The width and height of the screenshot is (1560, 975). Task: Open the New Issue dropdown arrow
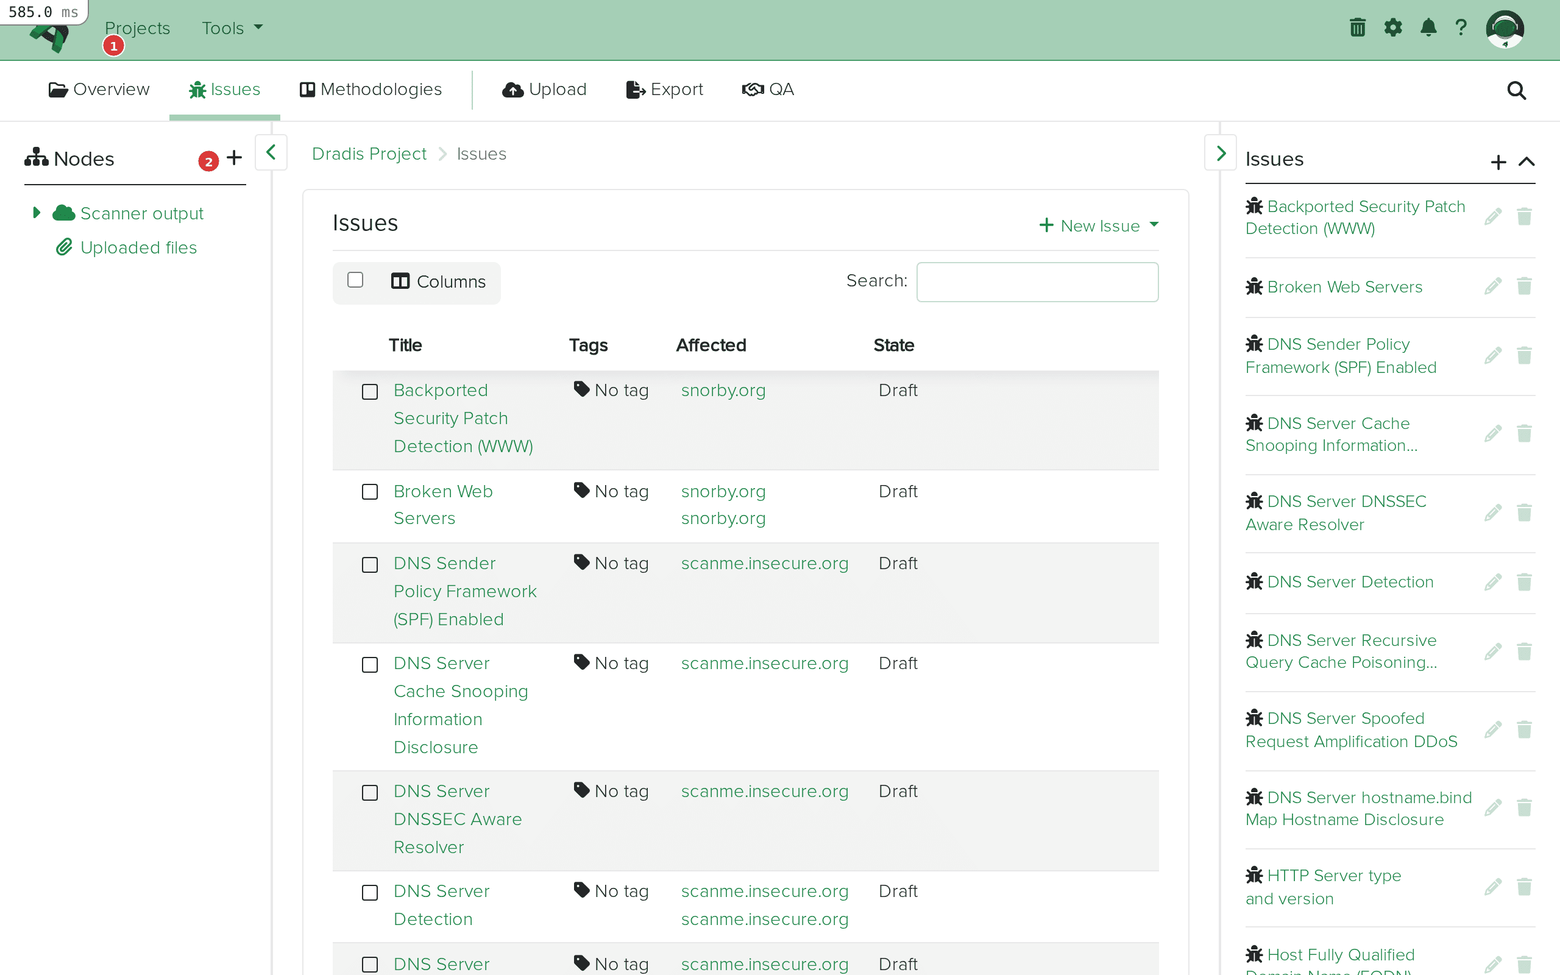pyautogui.click(x=1154, y=225)
